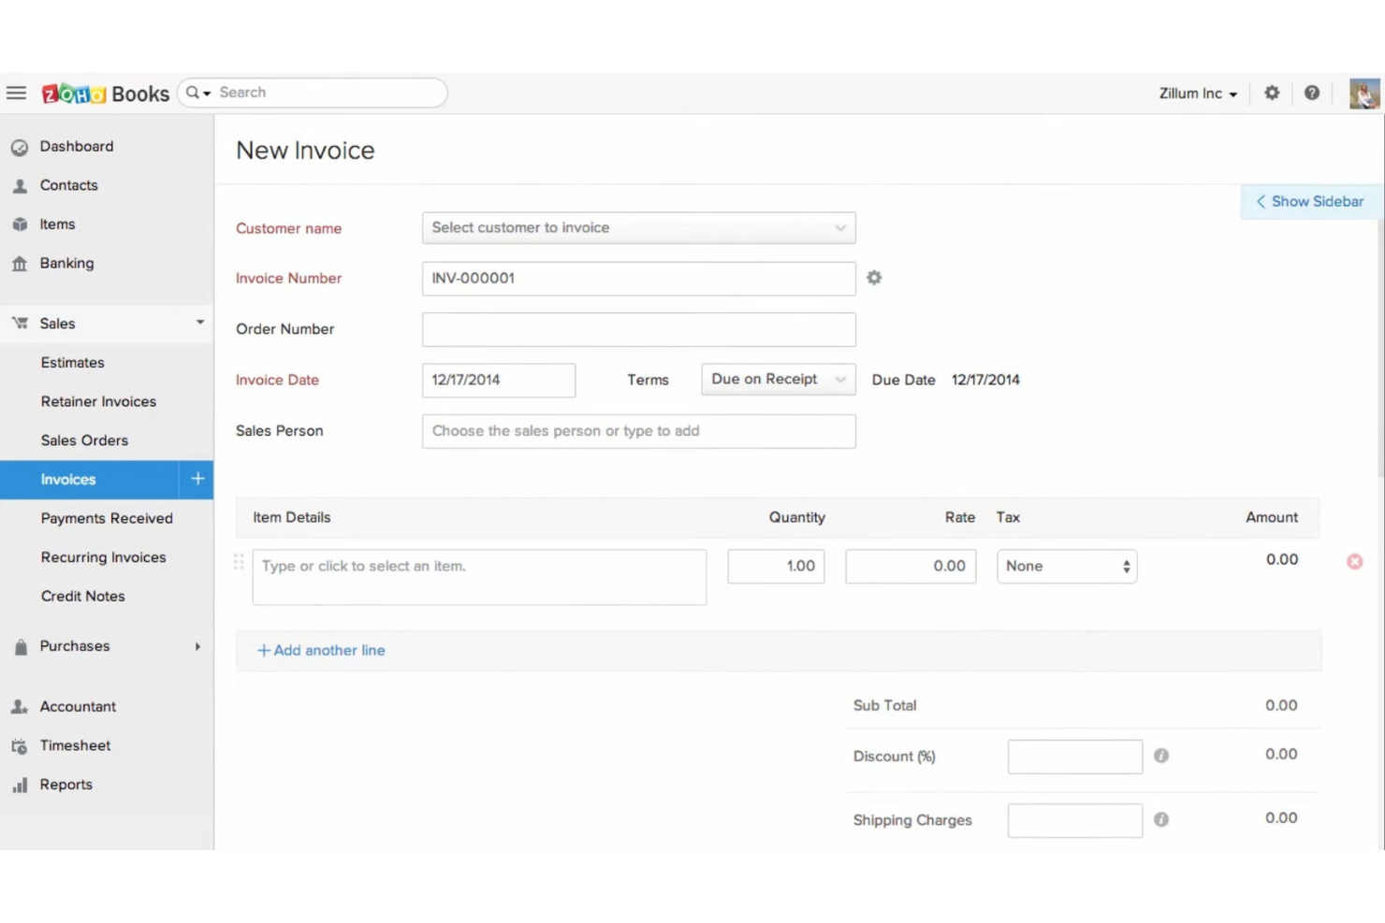Click info icon beside Discount field
The width and height of the screenshot is (1385, 923).
pyautogui.click(x=1161, y=756)
